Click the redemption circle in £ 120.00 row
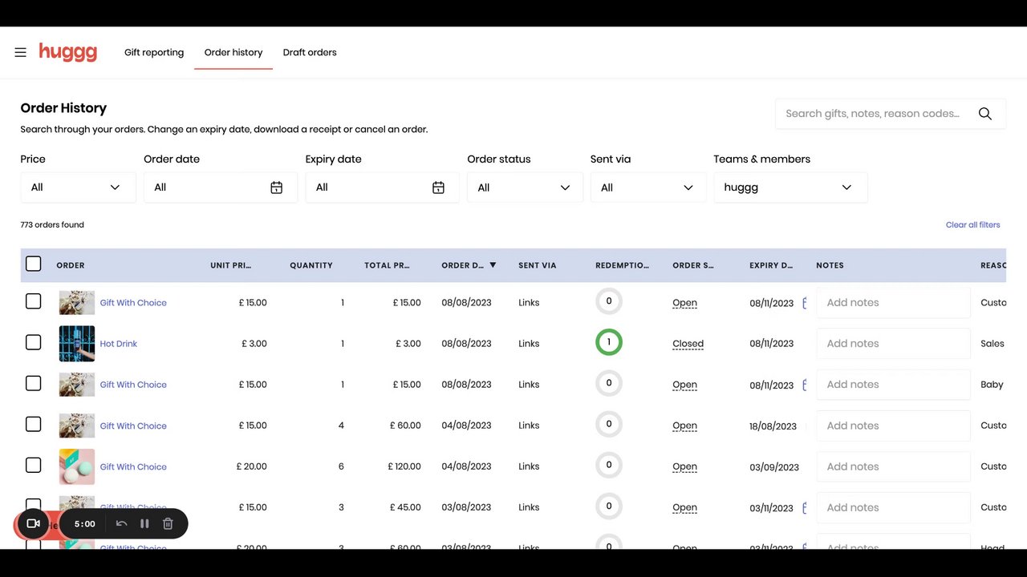 (609, 465)
